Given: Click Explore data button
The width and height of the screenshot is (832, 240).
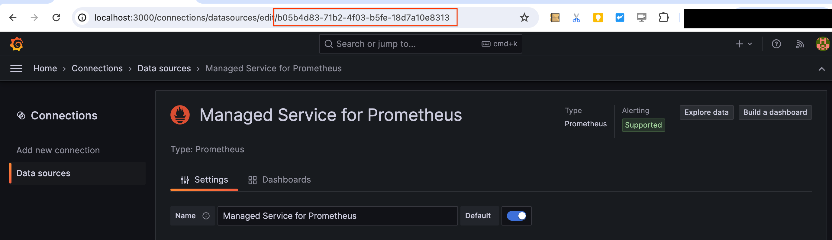Looking at the screenshot, I should [706, 112].
